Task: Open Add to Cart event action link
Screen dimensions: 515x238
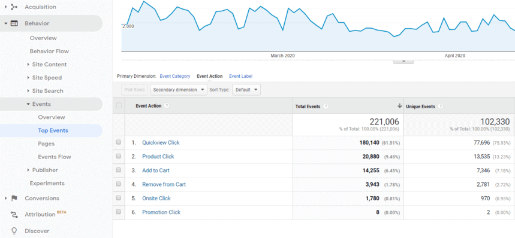Action: [x=156, y=170]
